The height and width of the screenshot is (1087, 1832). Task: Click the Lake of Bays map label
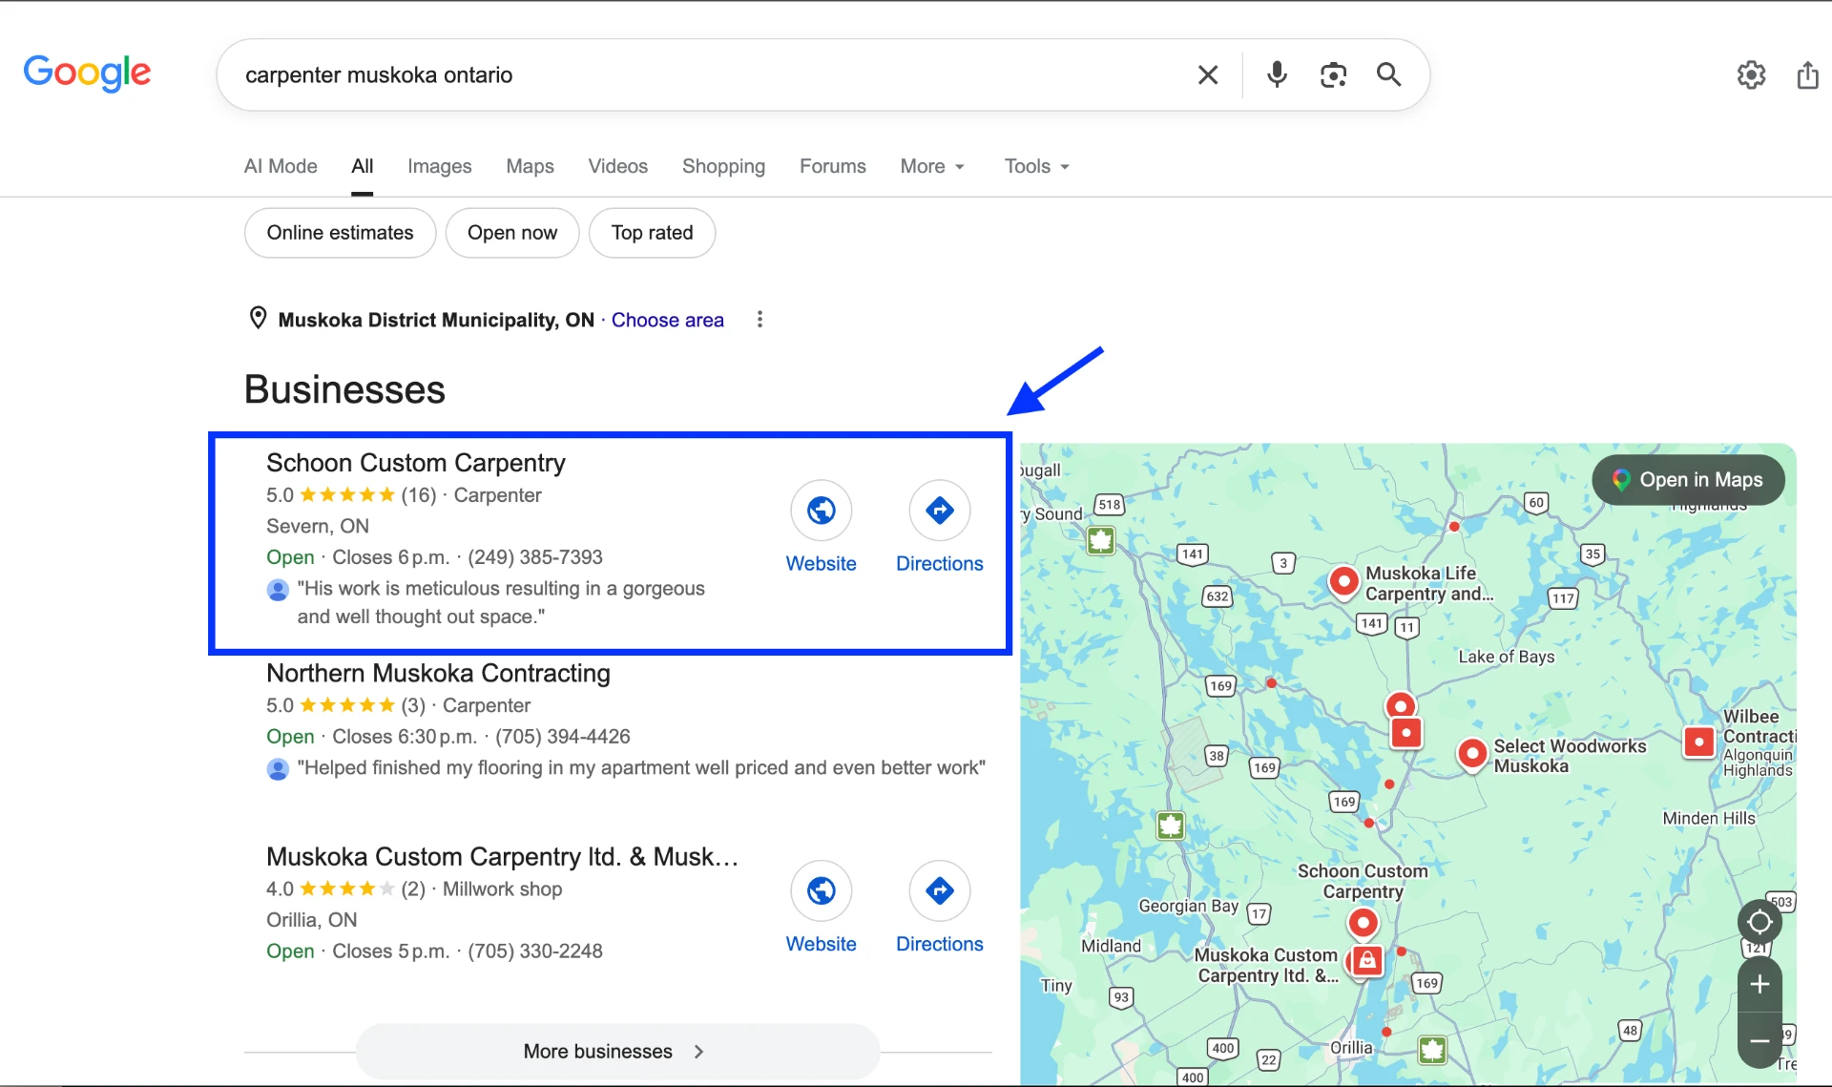coord(1506,657)
